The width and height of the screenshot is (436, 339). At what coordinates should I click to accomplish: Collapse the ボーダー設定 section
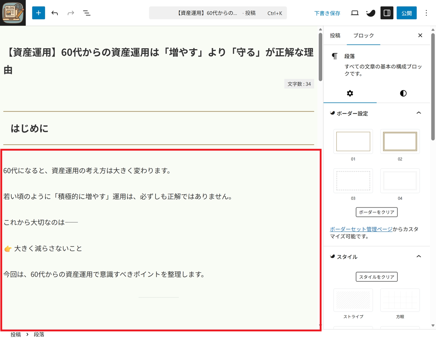419,113
